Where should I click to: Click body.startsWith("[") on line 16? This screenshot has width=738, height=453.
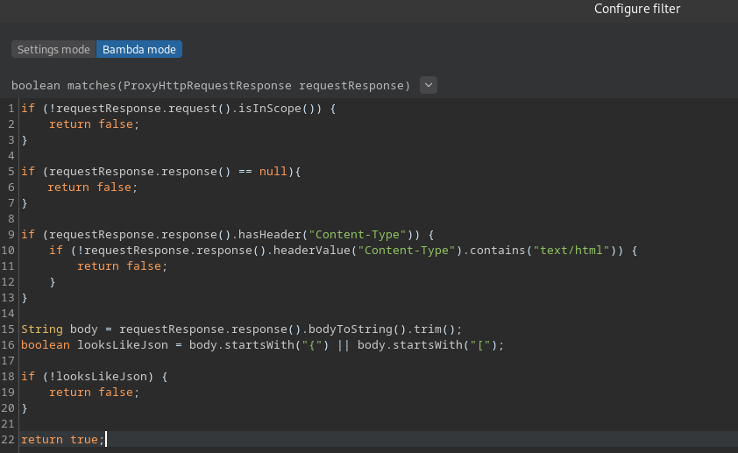coord(428,345)
